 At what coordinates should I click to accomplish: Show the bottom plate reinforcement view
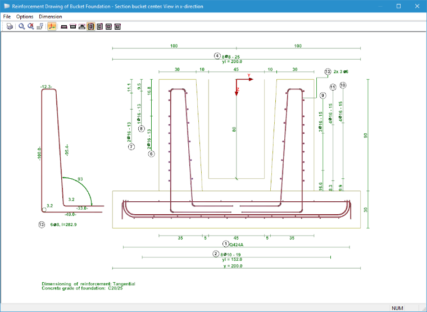tap(64, 27)
